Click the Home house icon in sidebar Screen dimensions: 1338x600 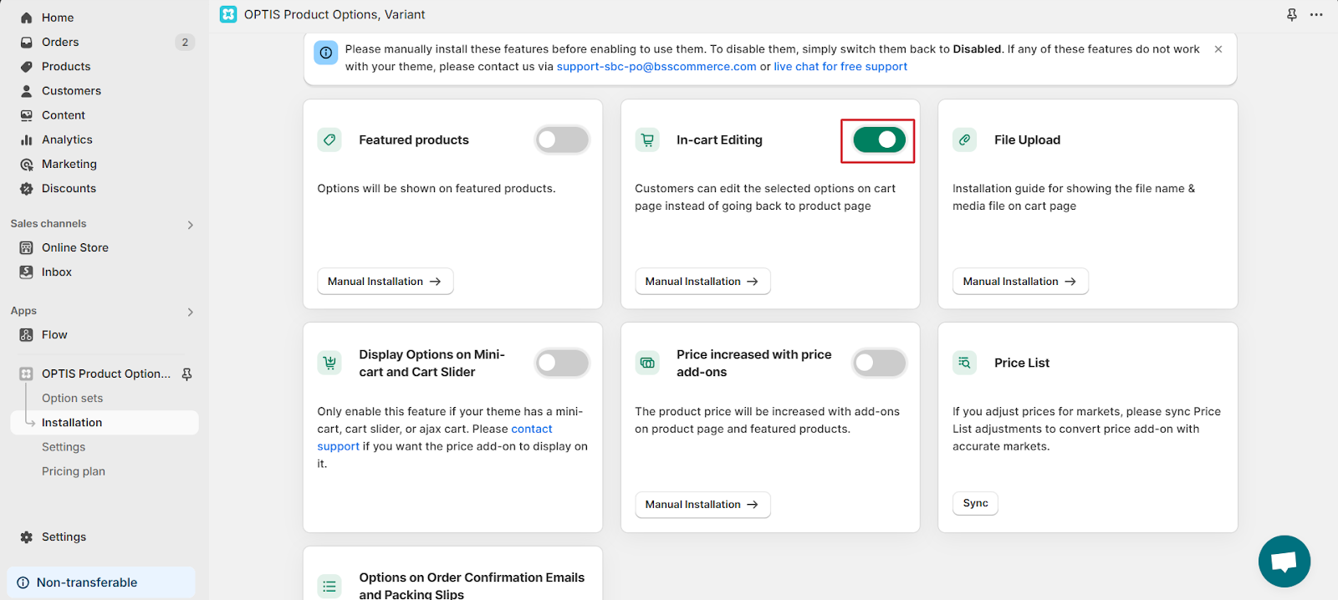[x=27, y=18]
